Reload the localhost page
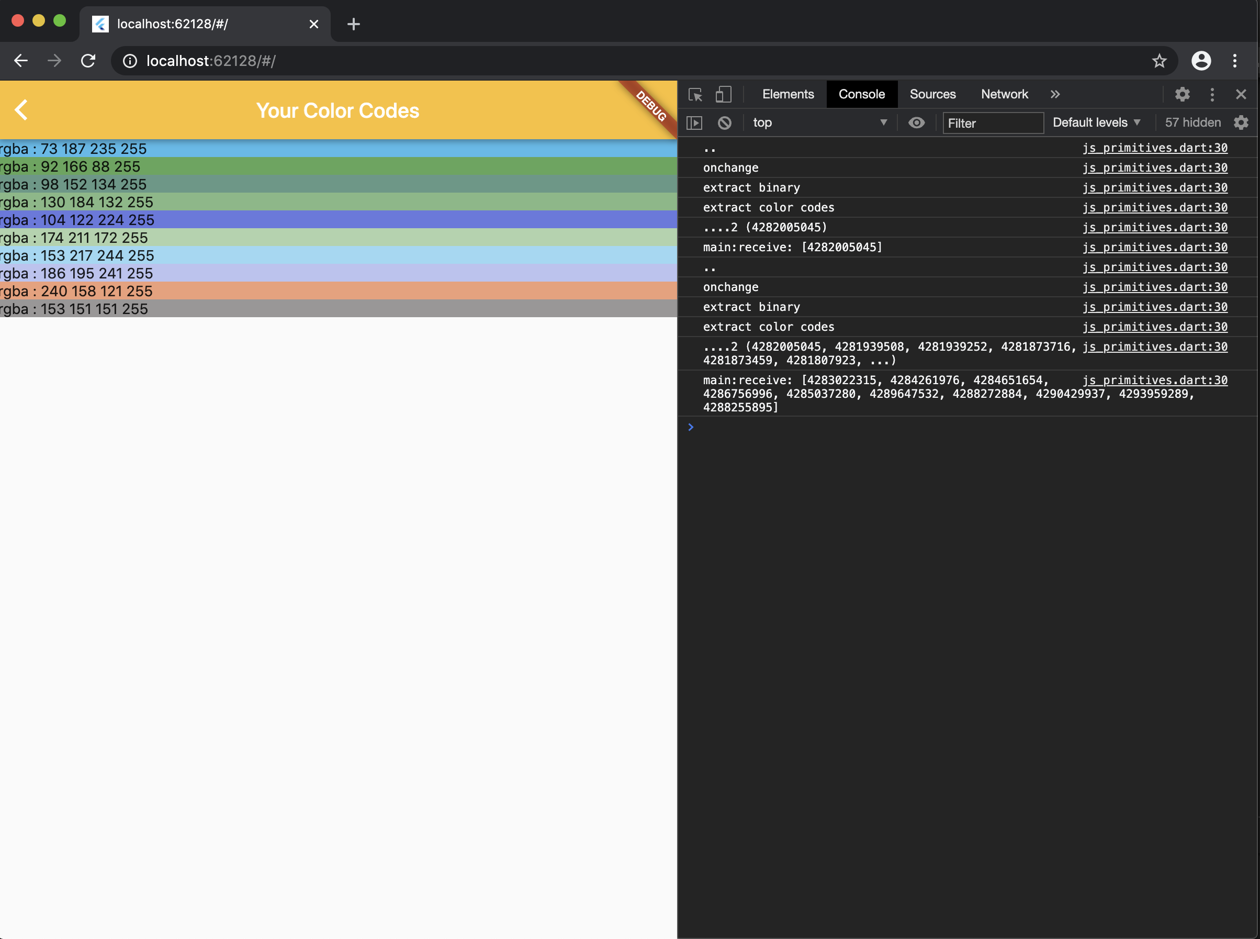1260x939 pixels. pyautogui.click(x=88, y=61)
